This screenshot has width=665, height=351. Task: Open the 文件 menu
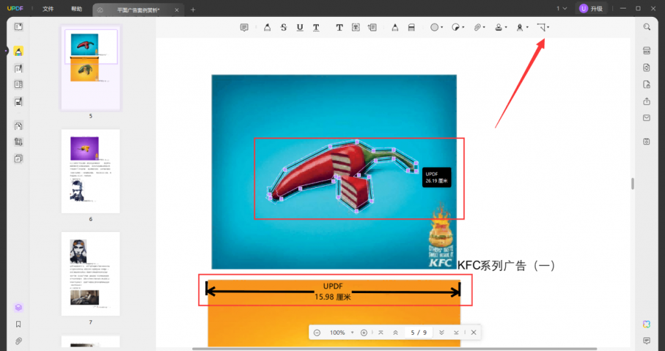tap(48, 8)
